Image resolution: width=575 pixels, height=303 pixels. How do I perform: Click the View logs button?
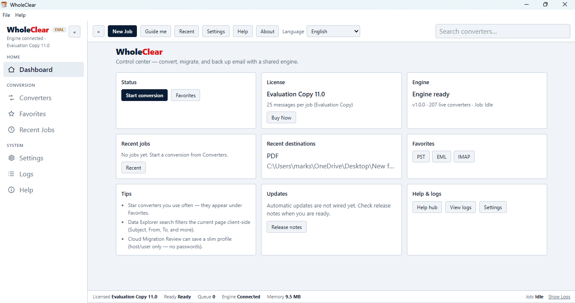(461, 207)
